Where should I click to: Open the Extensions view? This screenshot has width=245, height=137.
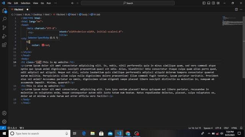click(4, 45)
